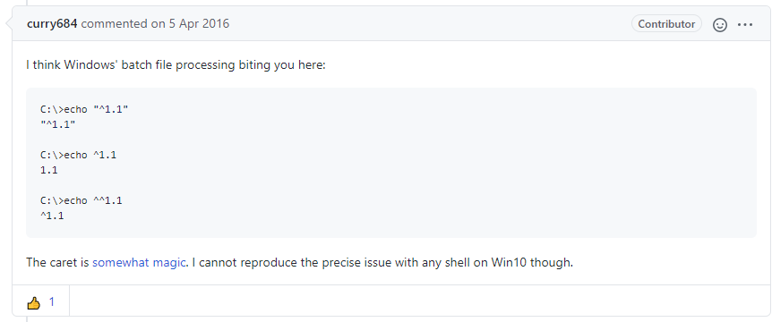
Task: Click the thumbs up reaction emoji
Action: tap(33, 303)
